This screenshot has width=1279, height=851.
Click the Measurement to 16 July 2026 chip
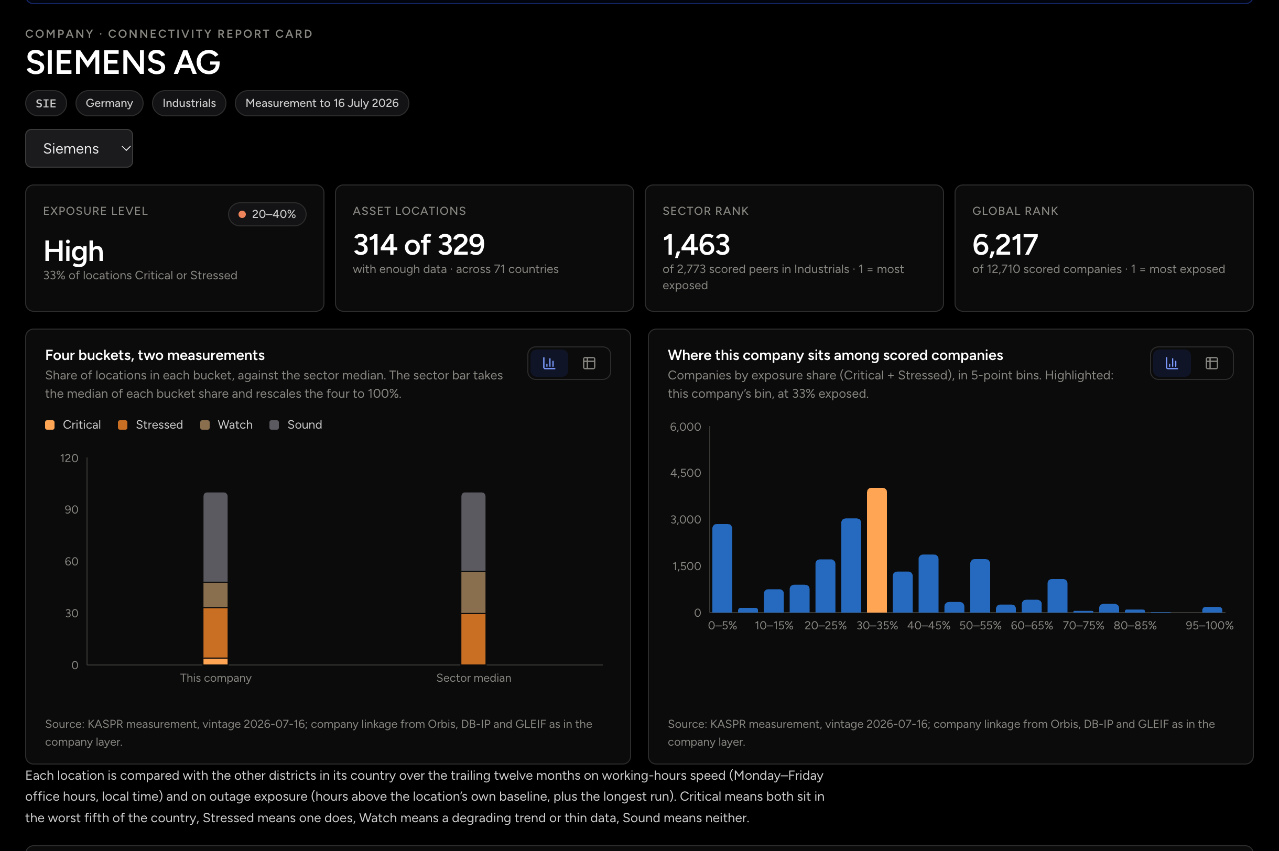click(322, 103)
